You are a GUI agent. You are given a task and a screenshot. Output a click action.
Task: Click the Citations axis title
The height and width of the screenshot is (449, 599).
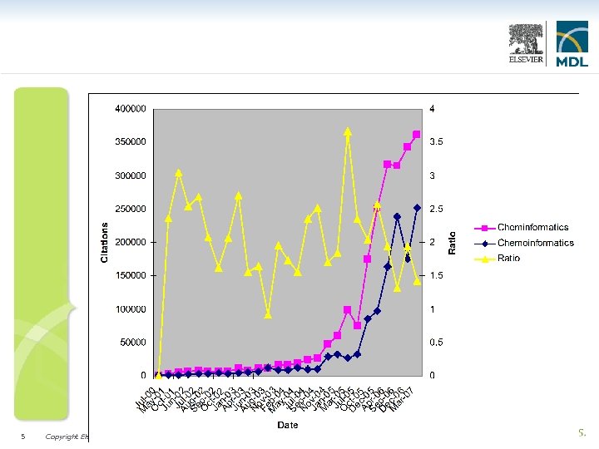tap(104, 243)
